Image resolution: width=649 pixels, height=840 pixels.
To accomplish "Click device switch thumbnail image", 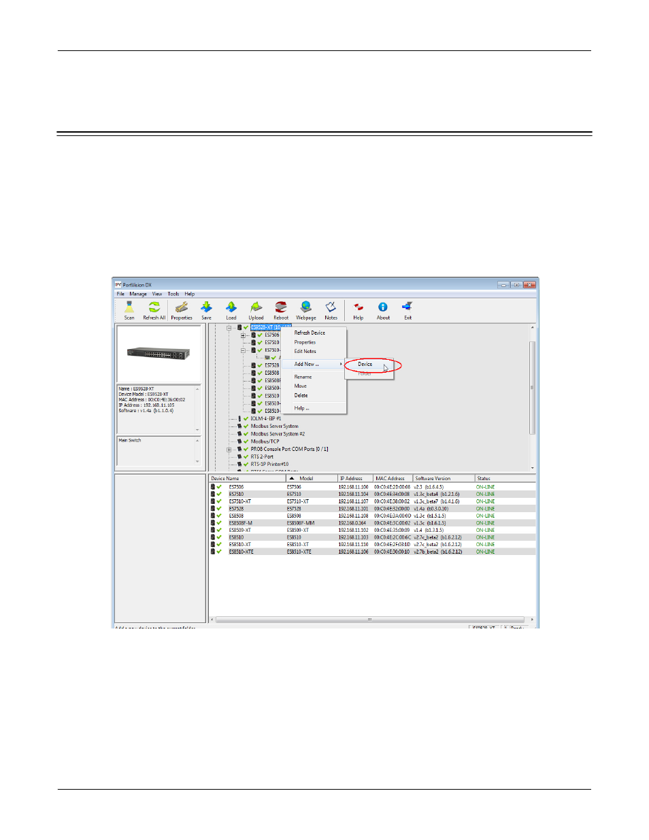I will tap(158, 354).
